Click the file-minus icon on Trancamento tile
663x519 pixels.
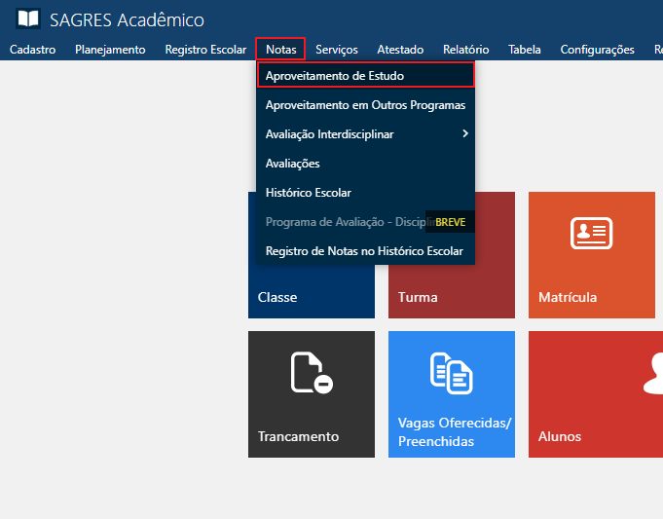click(312, 373)
